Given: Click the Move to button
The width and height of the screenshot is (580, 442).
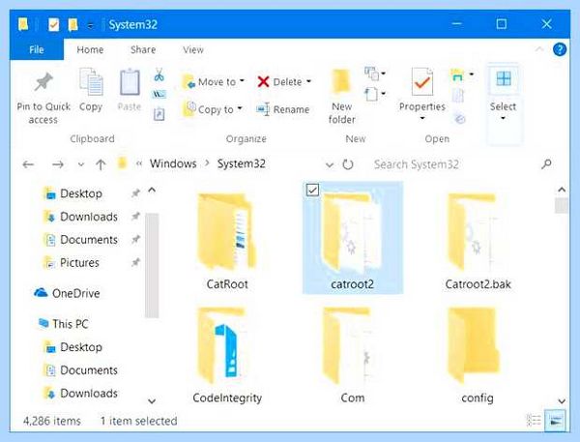Looking at the screenshot, I should coord(214,82).
